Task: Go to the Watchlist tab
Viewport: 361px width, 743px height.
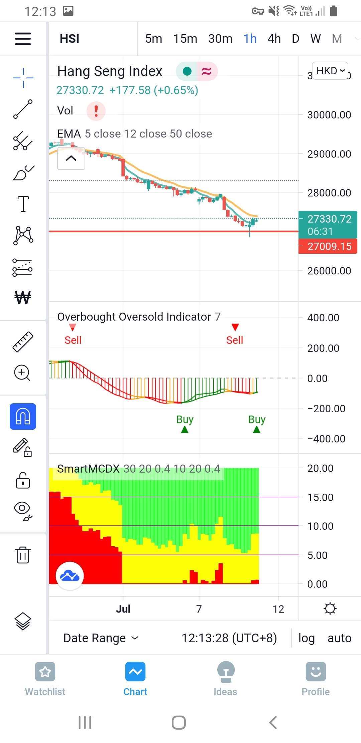Action: click(45, 679)
